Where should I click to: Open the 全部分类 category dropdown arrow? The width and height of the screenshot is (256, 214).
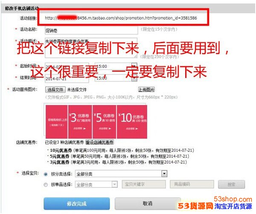(164, 174)
